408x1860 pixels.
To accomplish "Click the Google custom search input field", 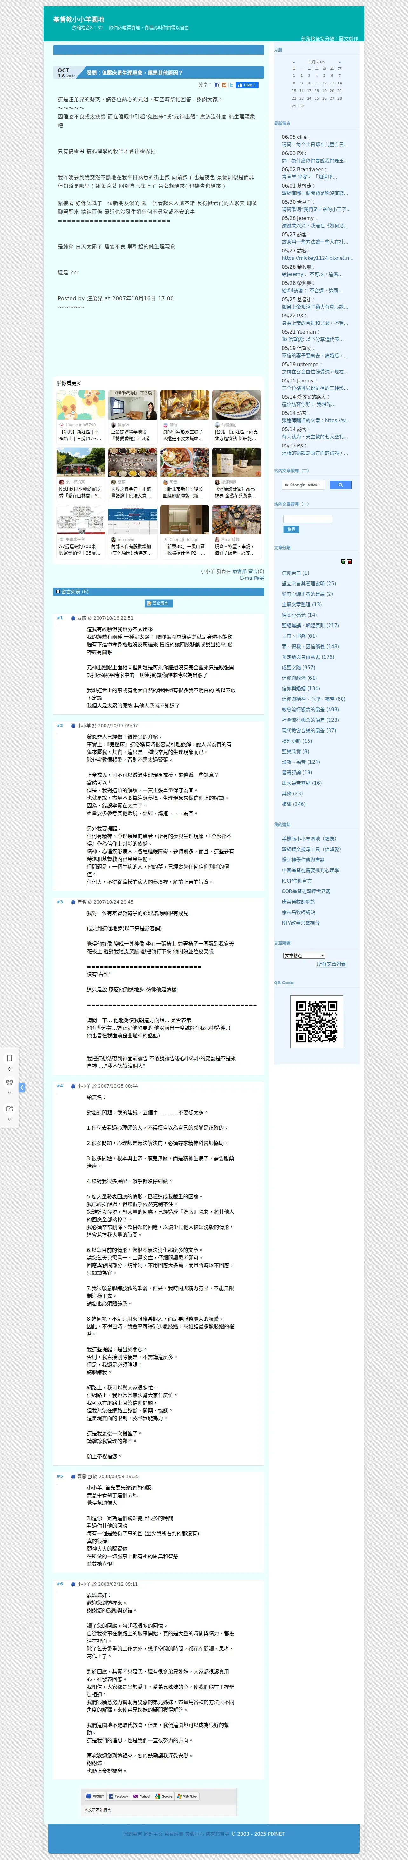I will pyautogui.click(x=303, y=485).
